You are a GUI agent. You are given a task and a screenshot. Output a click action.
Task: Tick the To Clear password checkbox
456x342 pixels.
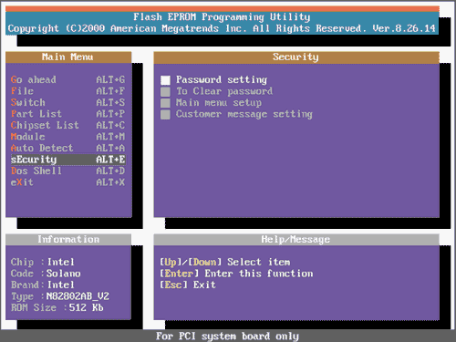pyautogui.click(x=165, y=91)
